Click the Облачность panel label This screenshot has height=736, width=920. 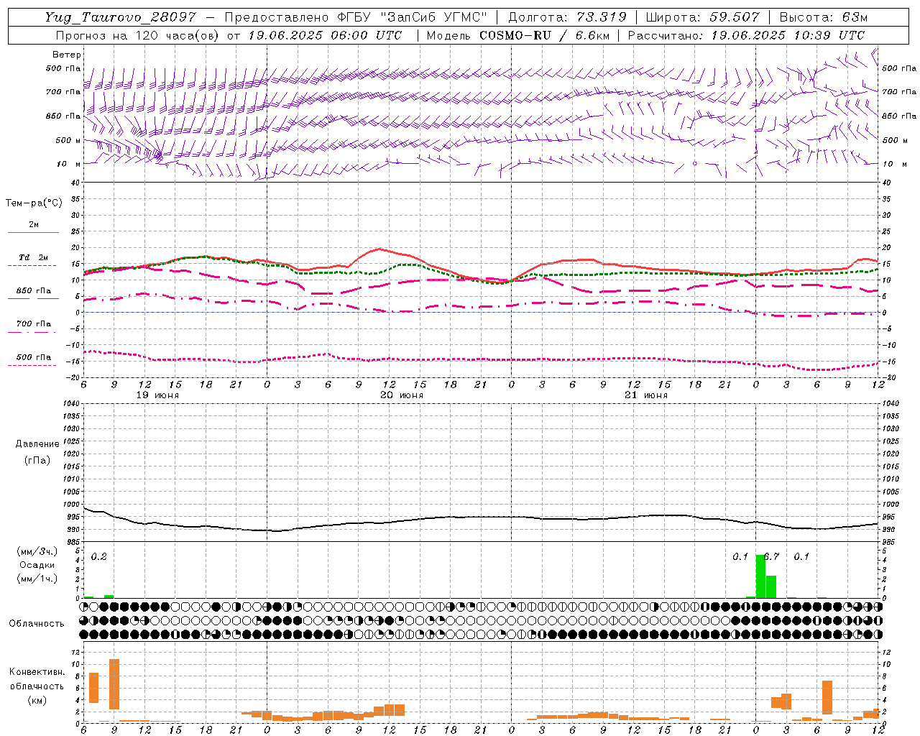[37, 624]
